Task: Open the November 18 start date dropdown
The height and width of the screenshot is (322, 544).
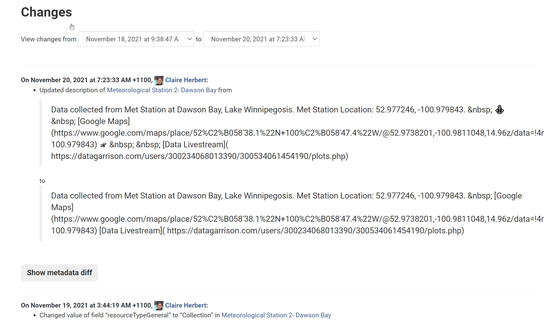Action: tap(133, 39)
